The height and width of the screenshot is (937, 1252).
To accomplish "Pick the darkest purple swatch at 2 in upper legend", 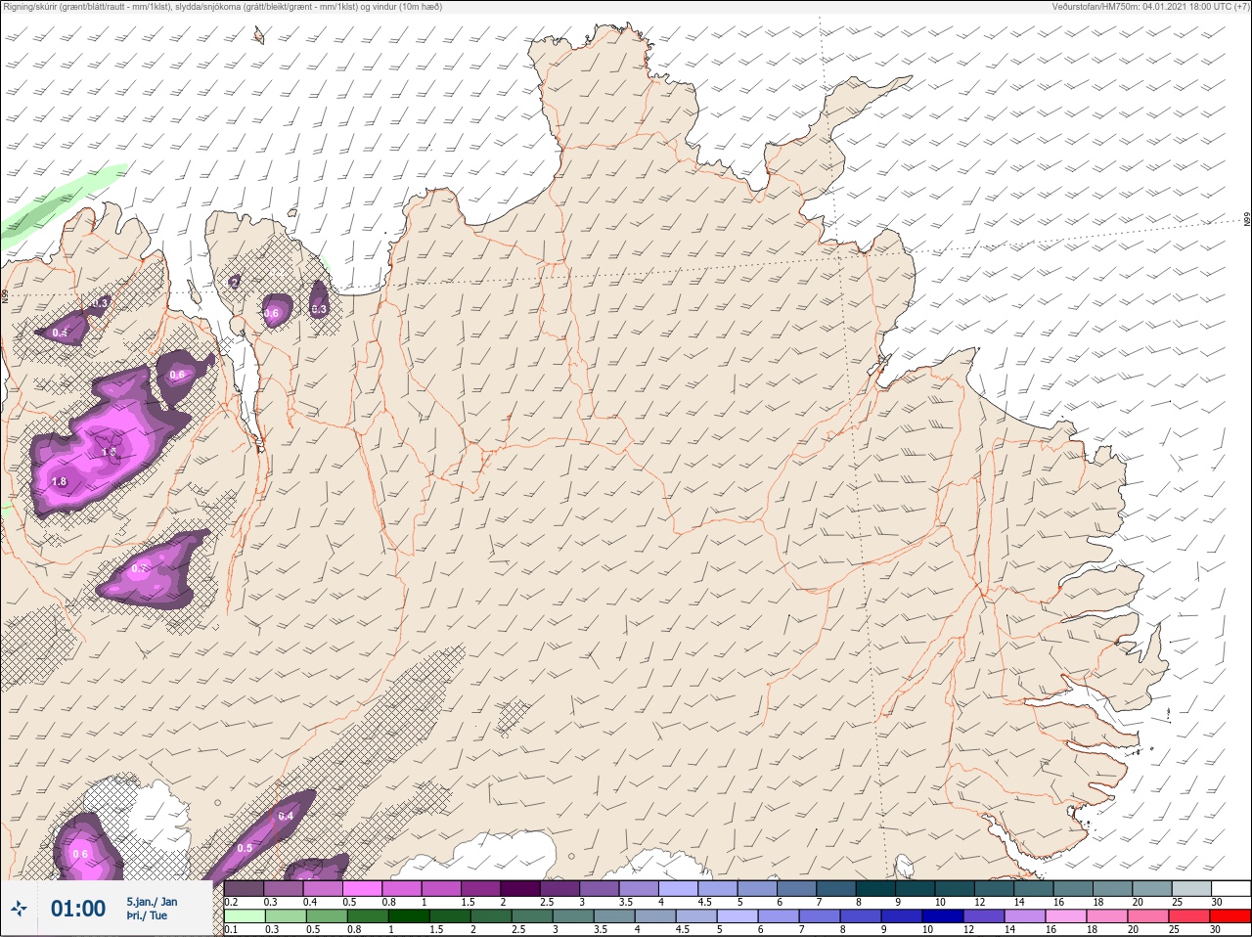I will point(519,888).
